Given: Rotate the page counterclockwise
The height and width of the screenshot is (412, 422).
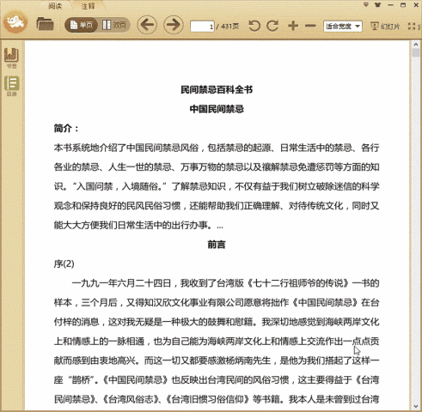Looking at the screenshot, I should point(254,26).
